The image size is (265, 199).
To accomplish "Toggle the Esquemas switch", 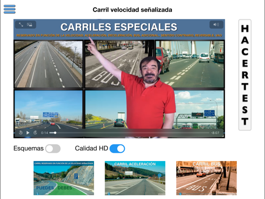I will (x=53, y=149).
